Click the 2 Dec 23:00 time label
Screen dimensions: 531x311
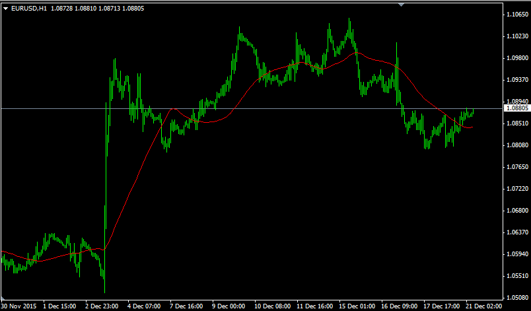click(102, 306)
